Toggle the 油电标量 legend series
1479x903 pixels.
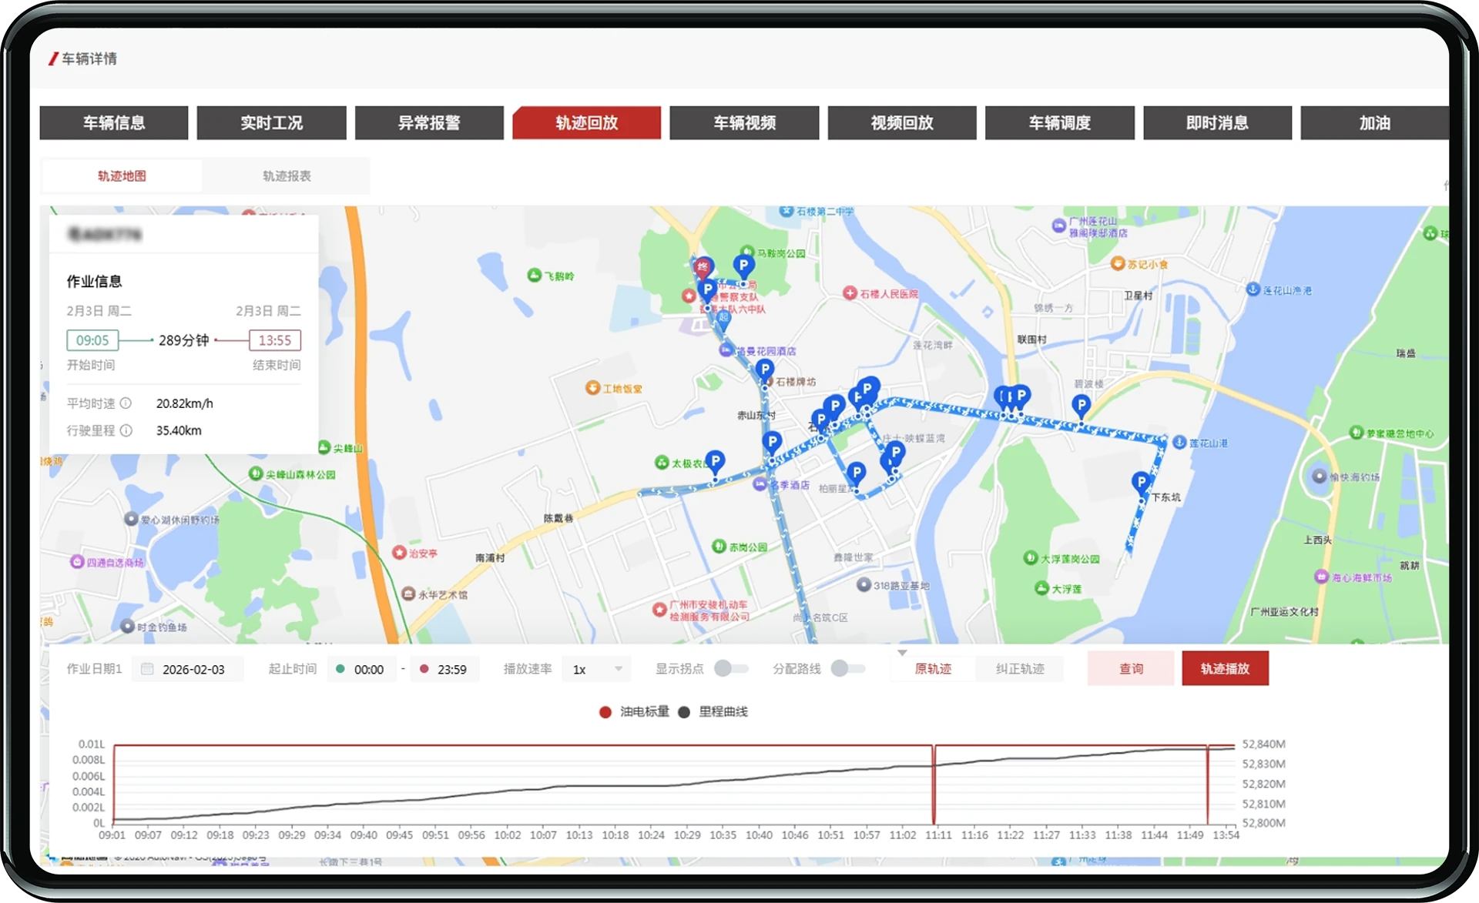tap(605, 712)
